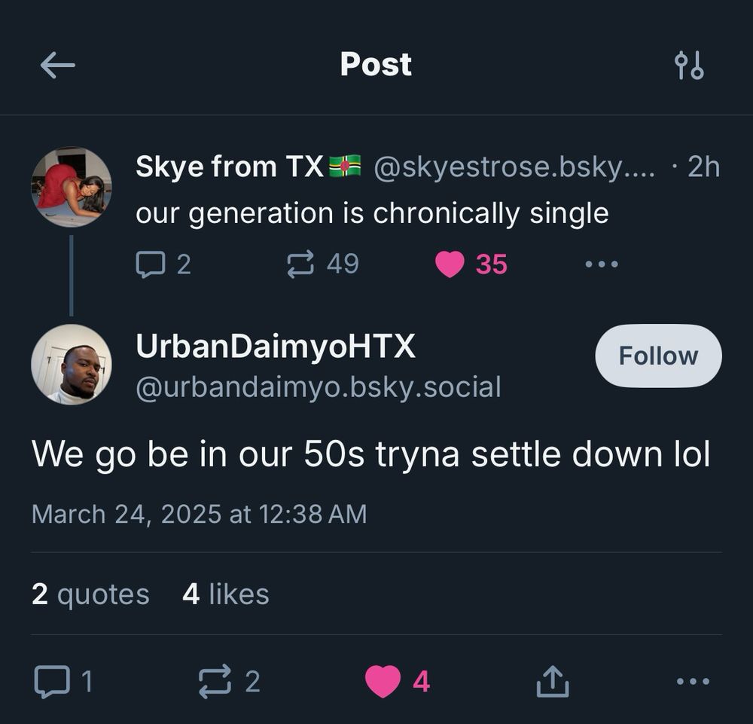Click the back arrow to return
Viewport: 753px width, 724px height.
(x=57, y=65)
